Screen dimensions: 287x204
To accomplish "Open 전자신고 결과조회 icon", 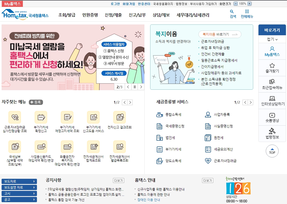I will [x=120, y=117].
